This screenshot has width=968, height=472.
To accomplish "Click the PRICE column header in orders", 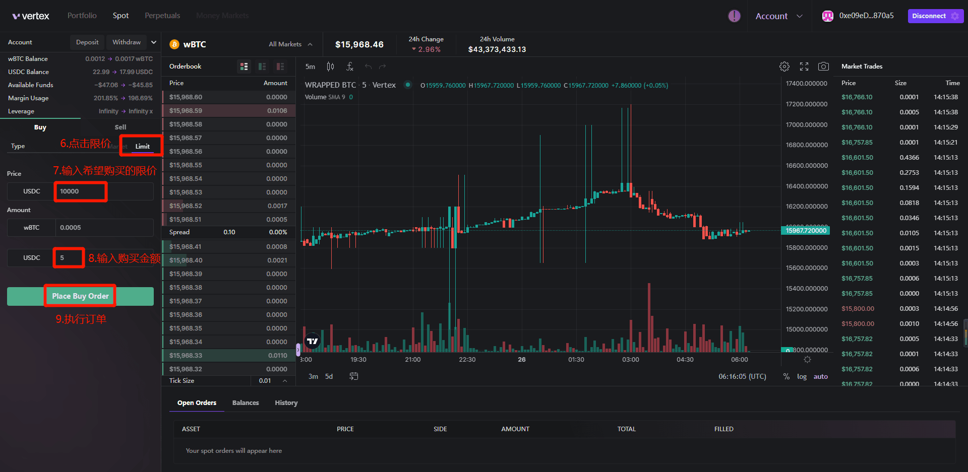I will point(345,429).
